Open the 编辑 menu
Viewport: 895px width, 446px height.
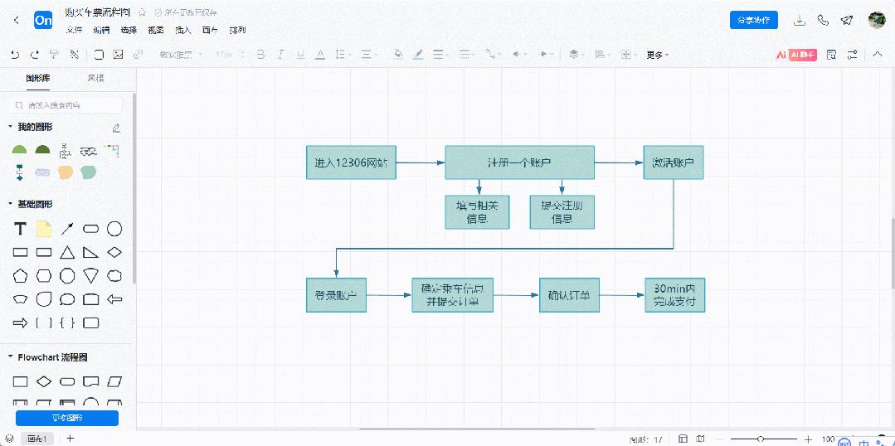click(101, 30)
